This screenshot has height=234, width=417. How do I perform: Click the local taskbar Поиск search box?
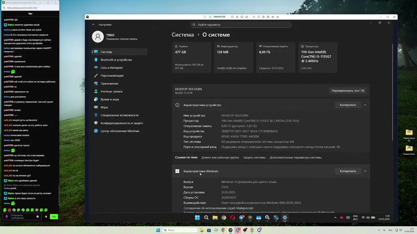180,230
